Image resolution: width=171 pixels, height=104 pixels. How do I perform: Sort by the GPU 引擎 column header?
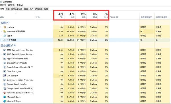[124, 16]
